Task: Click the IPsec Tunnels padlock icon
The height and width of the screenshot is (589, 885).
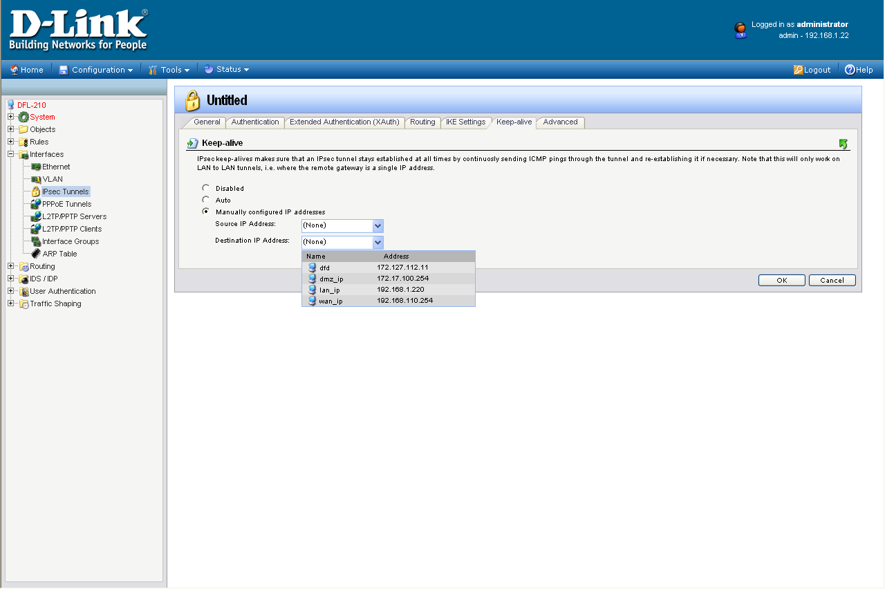Action: (x=36, y=192)
